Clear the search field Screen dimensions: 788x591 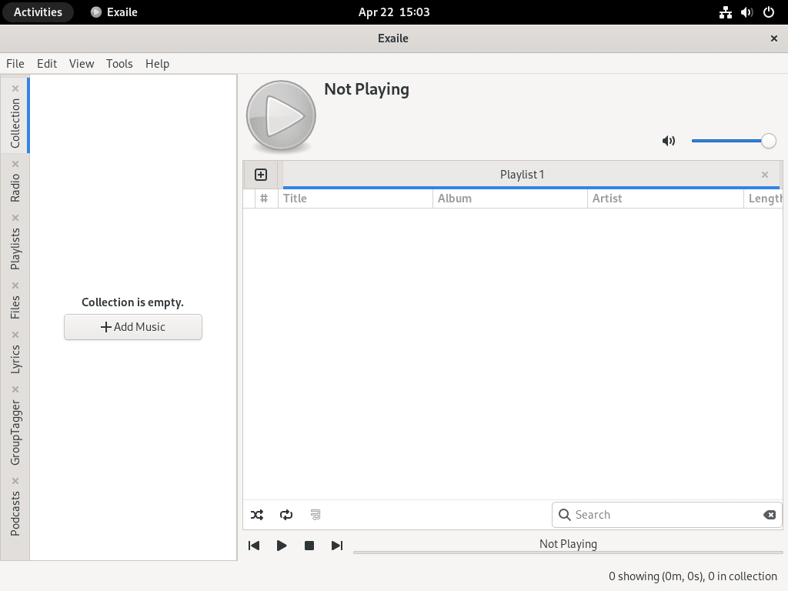[x=770, y=515]
